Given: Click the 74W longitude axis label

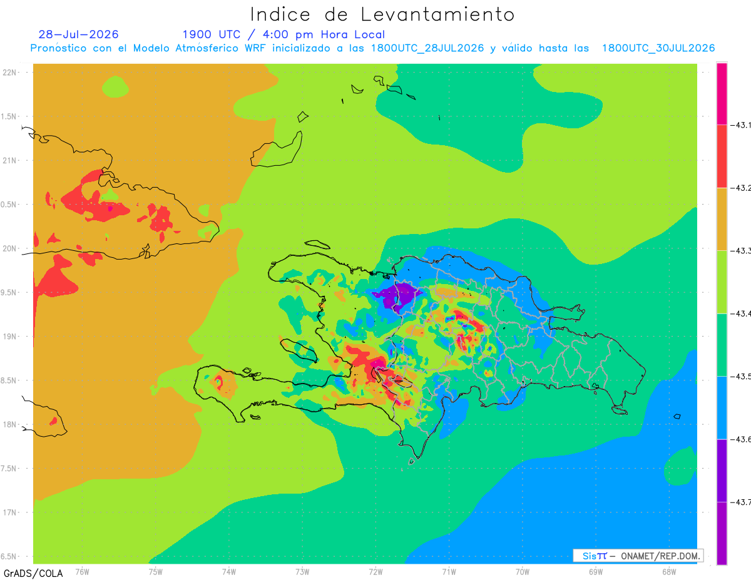Looking at the screenshot, I should [229, 571].
